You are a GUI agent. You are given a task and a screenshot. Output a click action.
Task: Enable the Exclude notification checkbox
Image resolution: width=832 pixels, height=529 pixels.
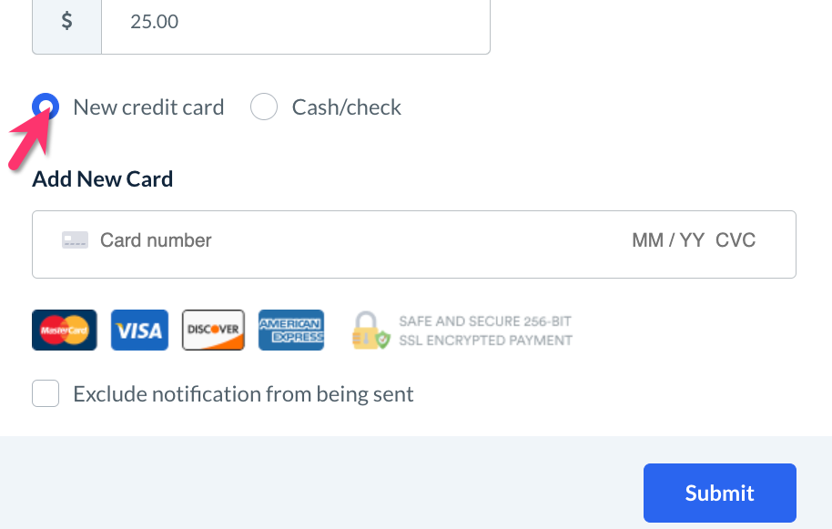tap(46, 394)
